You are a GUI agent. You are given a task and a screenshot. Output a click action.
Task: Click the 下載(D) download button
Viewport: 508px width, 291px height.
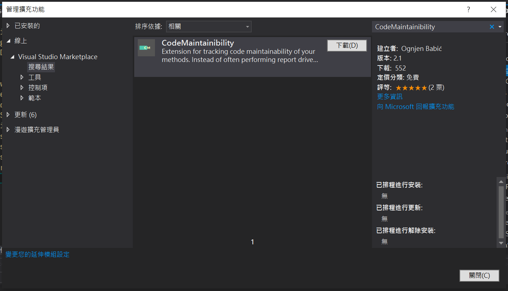pyautogui.click(x=347, y=46)
